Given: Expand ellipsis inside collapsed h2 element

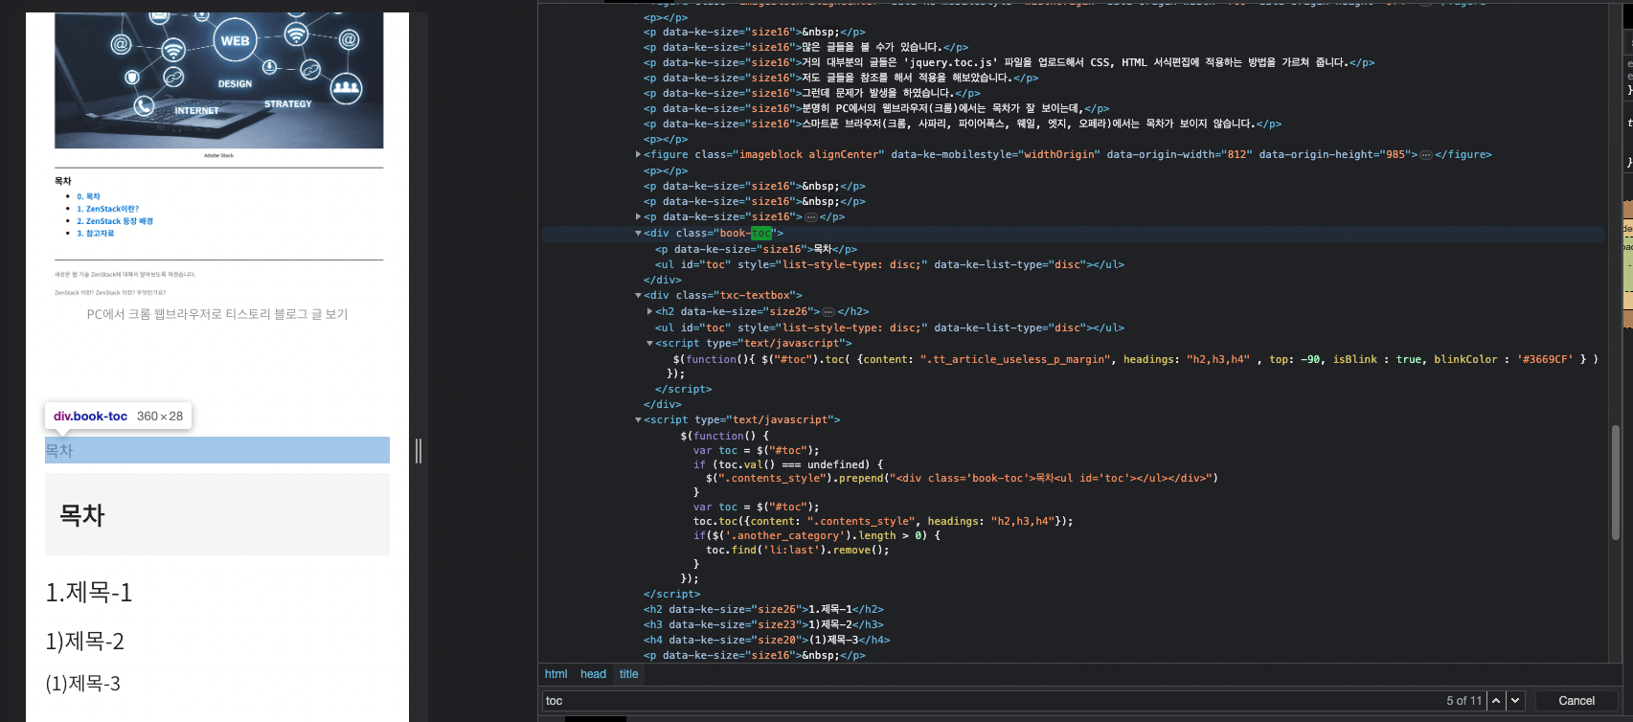Looking at the screenshot, I should tap(828, 312).
